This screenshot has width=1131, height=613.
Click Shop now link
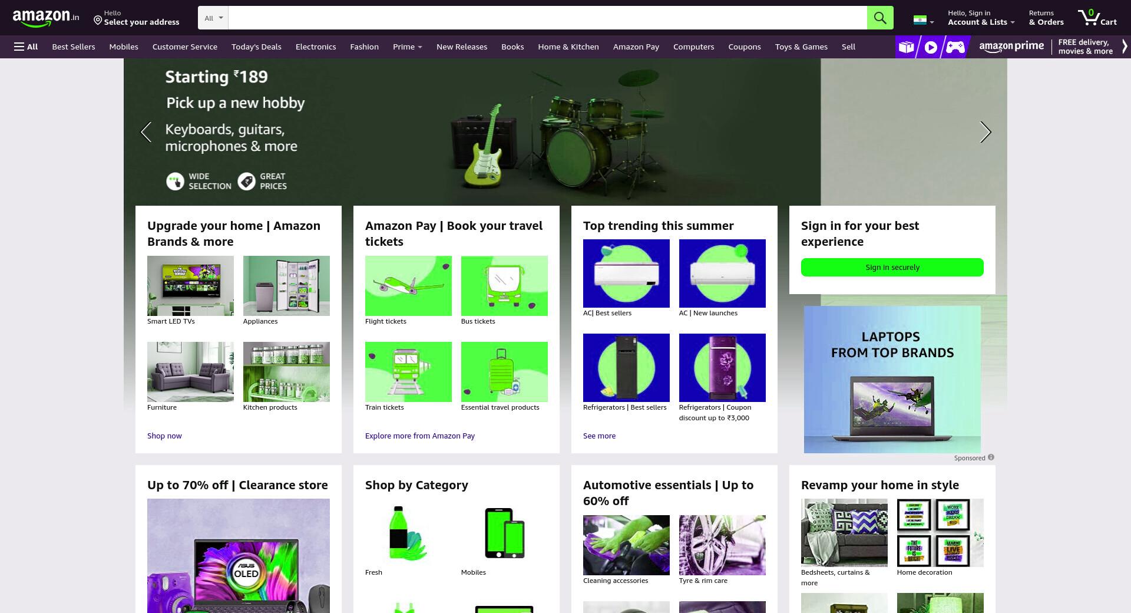pos(164,436)
